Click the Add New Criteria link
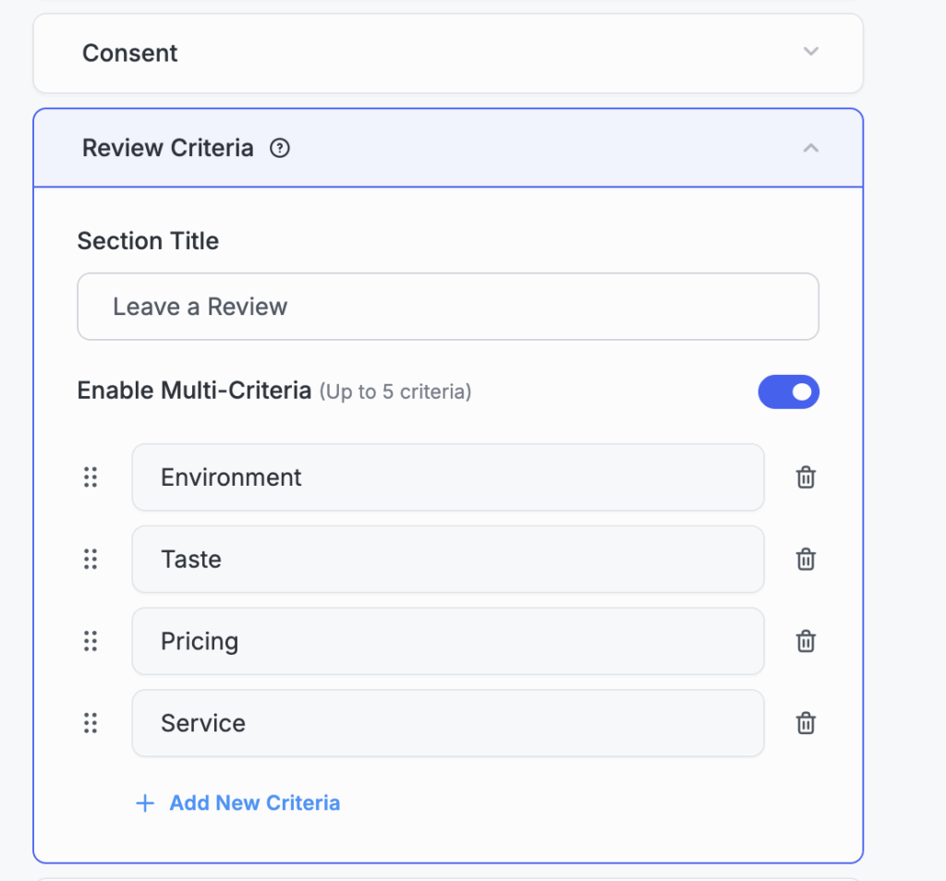Screen dimensions: 946x881 [254, 803]
